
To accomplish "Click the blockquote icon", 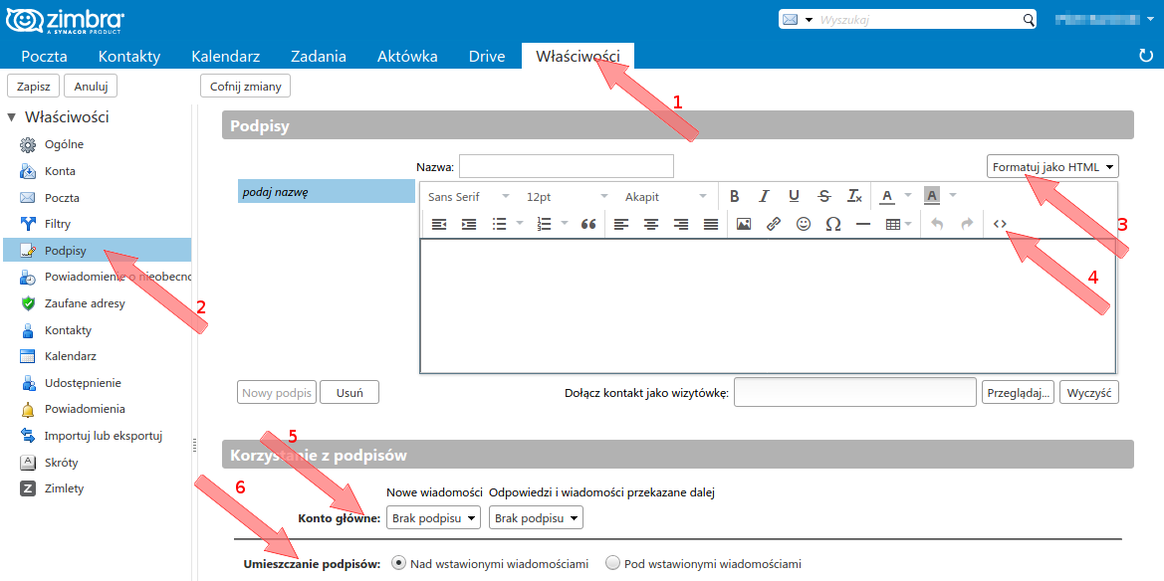I will pos(588,225).
